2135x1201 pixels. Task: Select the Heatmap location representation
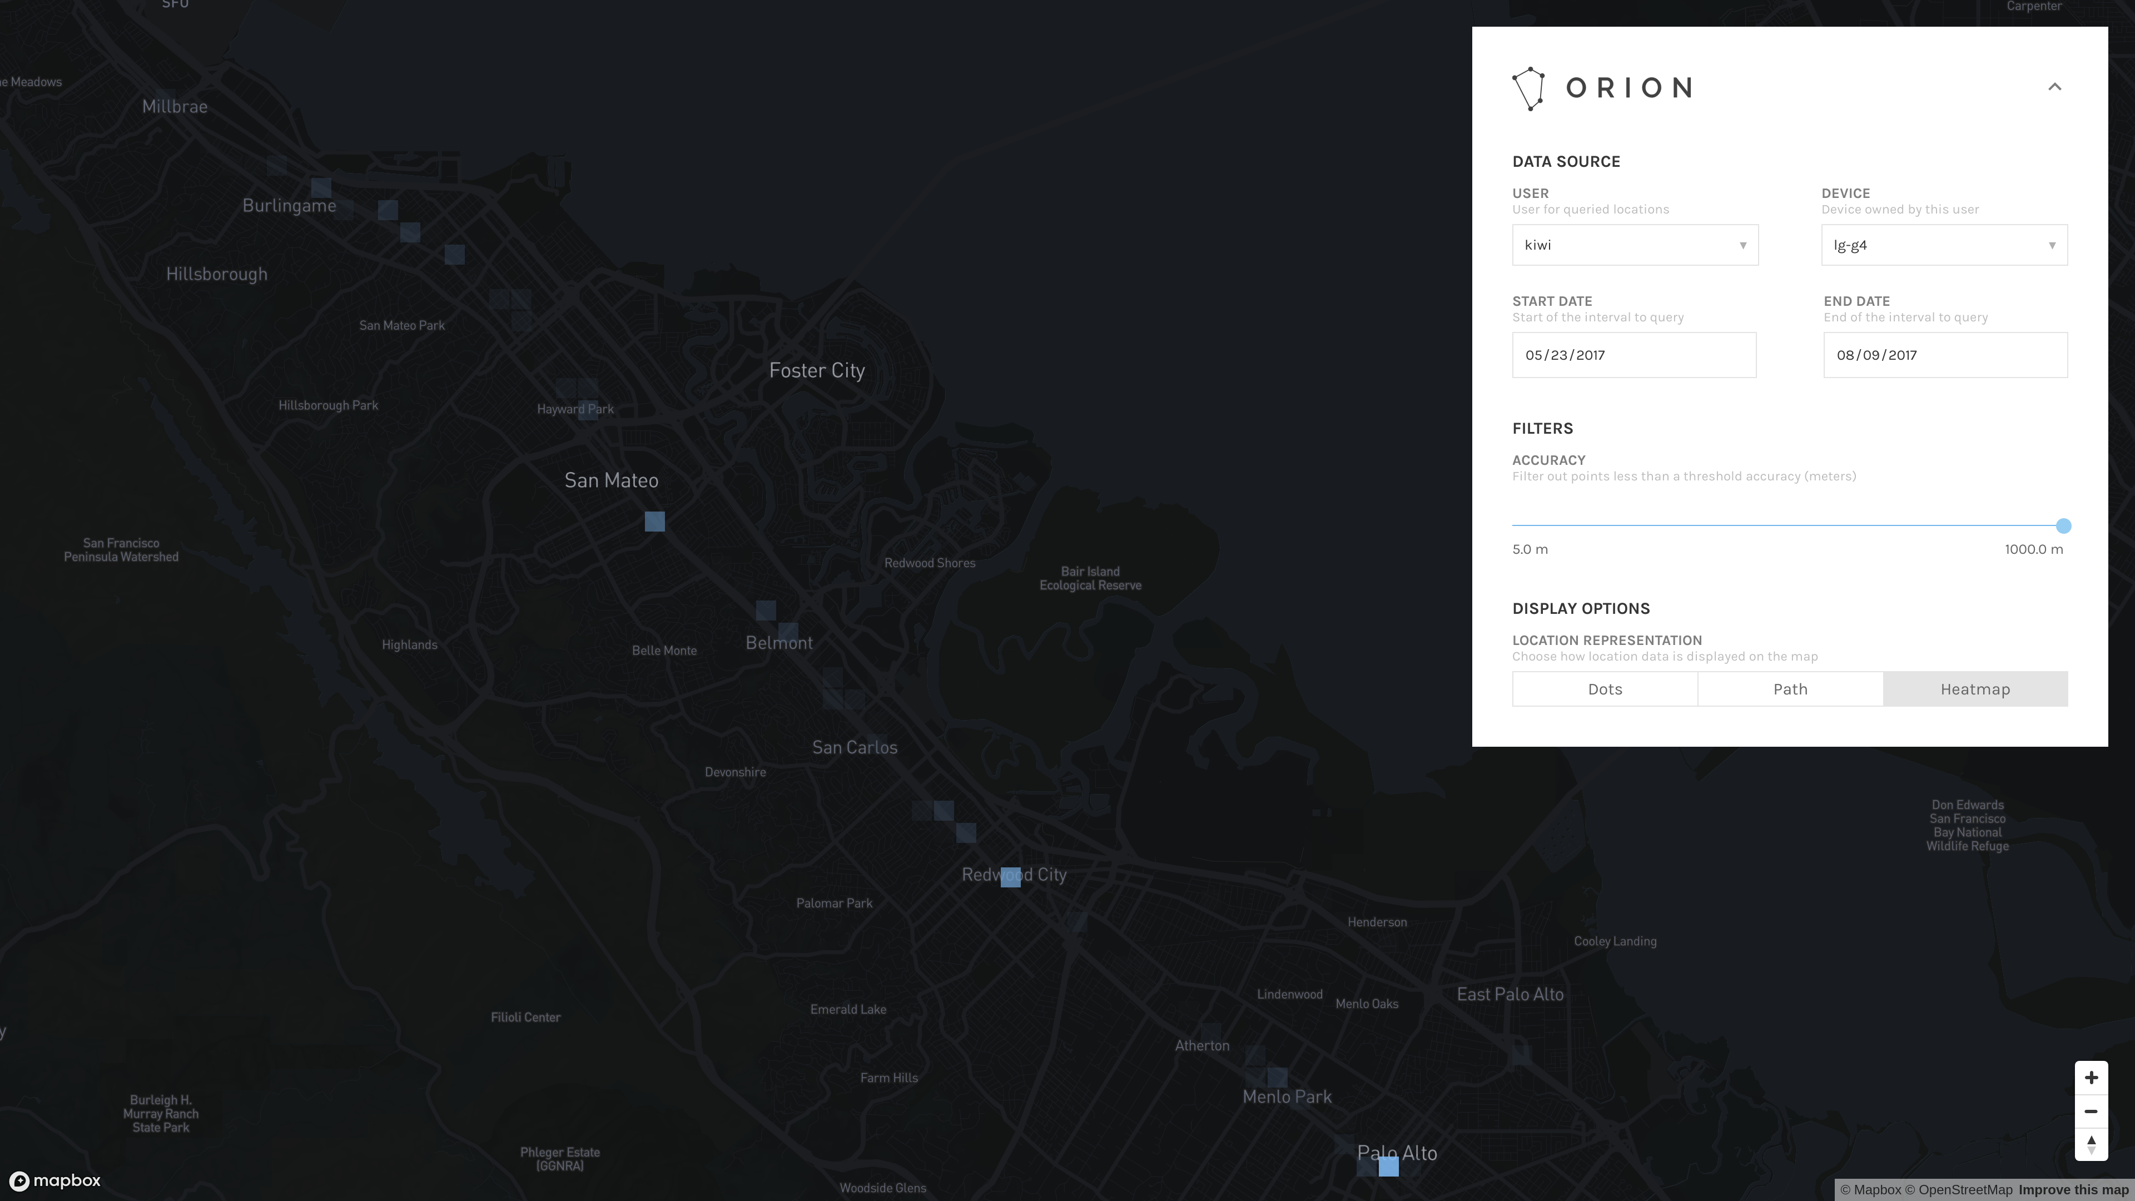click(x=1975, y=688)
